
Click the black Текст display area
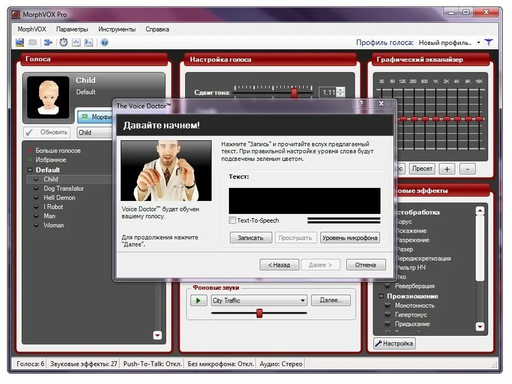pyautogui.click(x=304, y=200)
